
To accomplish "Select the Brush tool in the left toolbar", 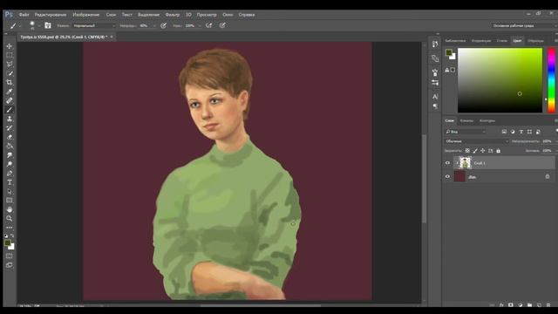I will tap(10, 110).
